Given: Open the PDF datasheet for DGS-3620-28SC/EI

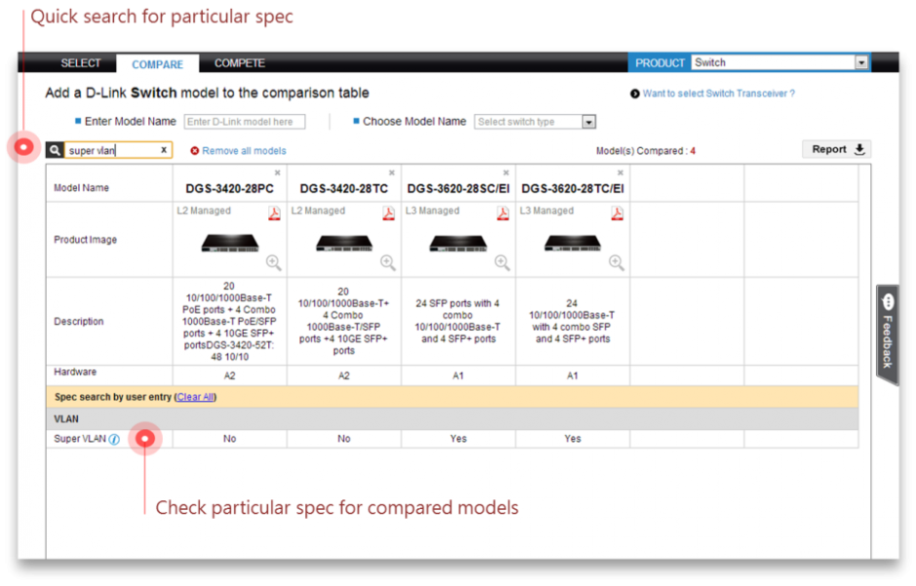Looking at the screenshot, I should click(503, 213).
